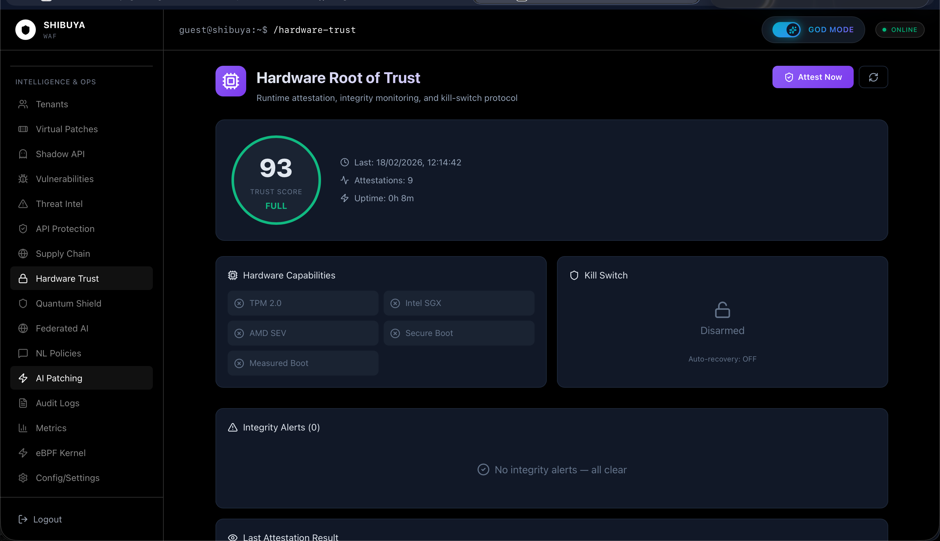Click the Shadow API ghost icon
940x541 pixels.
click(x=23, y=154)
